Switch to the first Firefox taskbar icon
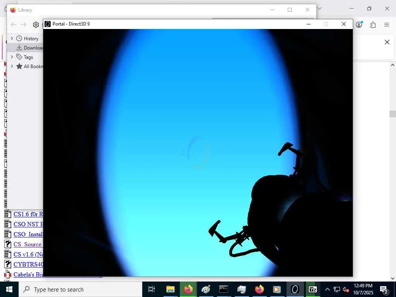396x297 pixels. pos(188,289)
